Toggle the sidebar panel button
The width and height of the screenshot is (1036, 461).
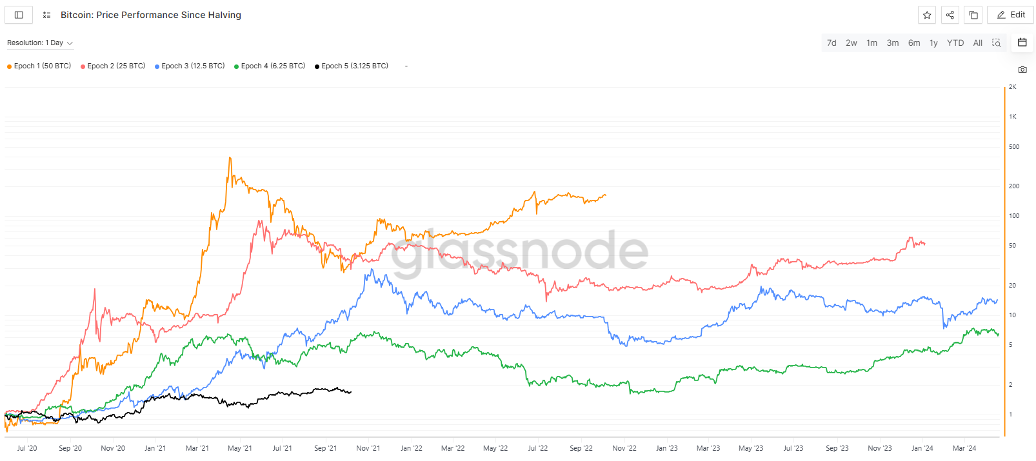click(x=19, y=15)
